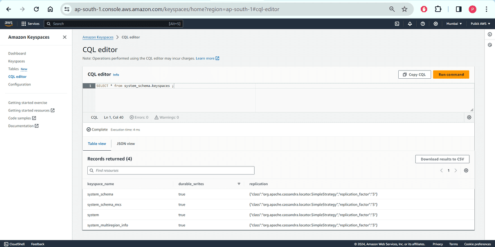Click the red extension icon
This screenshot has height=247, width=495.
tap(424, 9)
